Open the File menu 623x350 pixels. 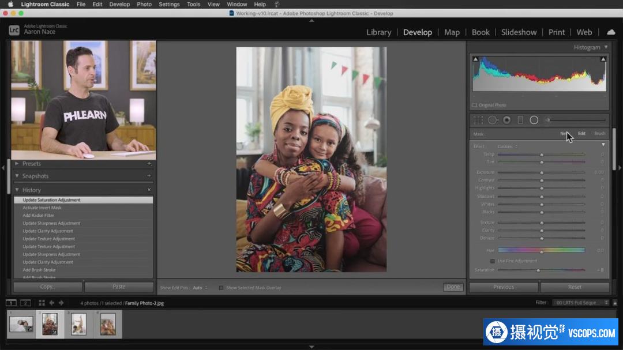tap(81, 5)
